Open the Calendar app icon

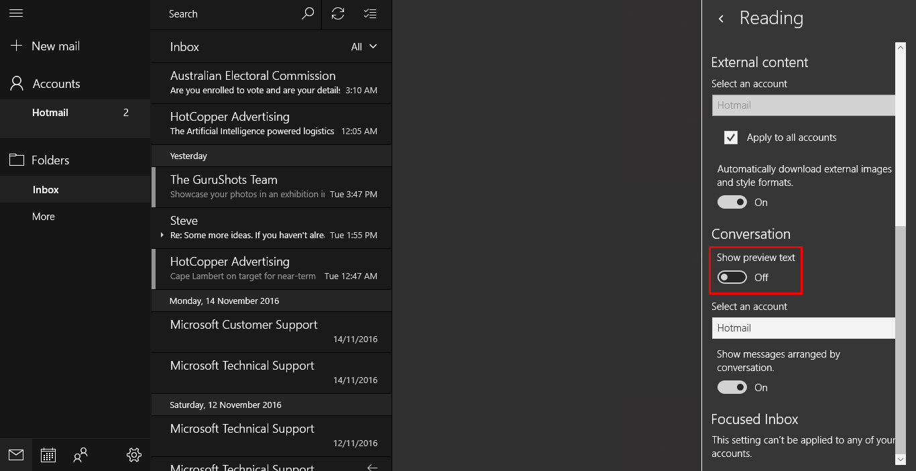48,455
